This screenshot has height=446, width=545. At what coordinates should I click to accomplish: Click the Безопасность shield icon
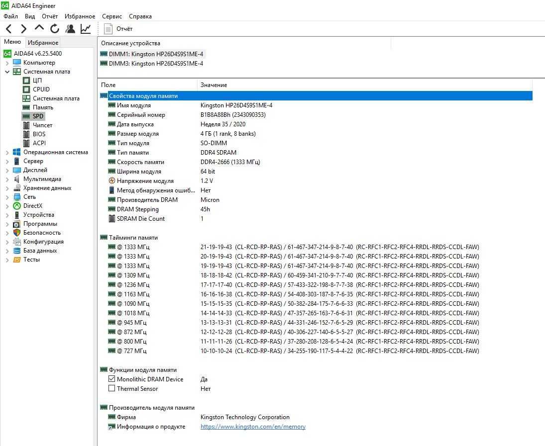click(x=17, y=233)
